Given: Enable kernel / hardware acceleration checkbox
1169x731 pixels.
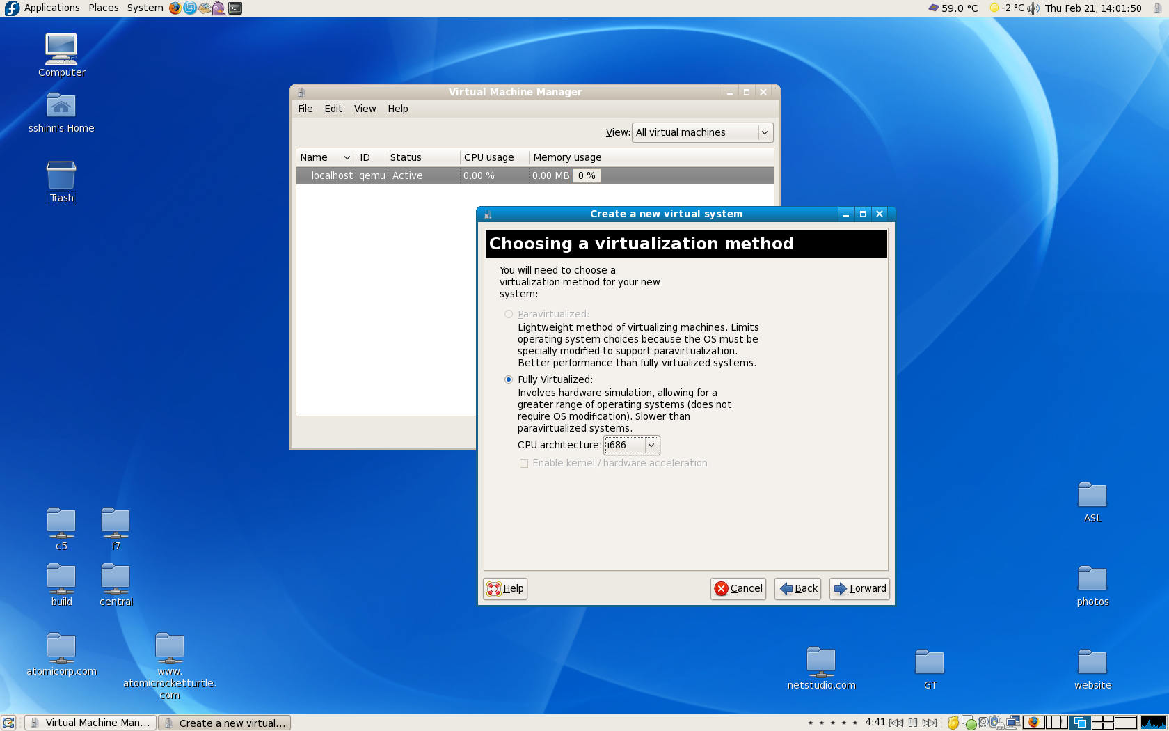Looking at the screenshot, I should tap(524, 464).
